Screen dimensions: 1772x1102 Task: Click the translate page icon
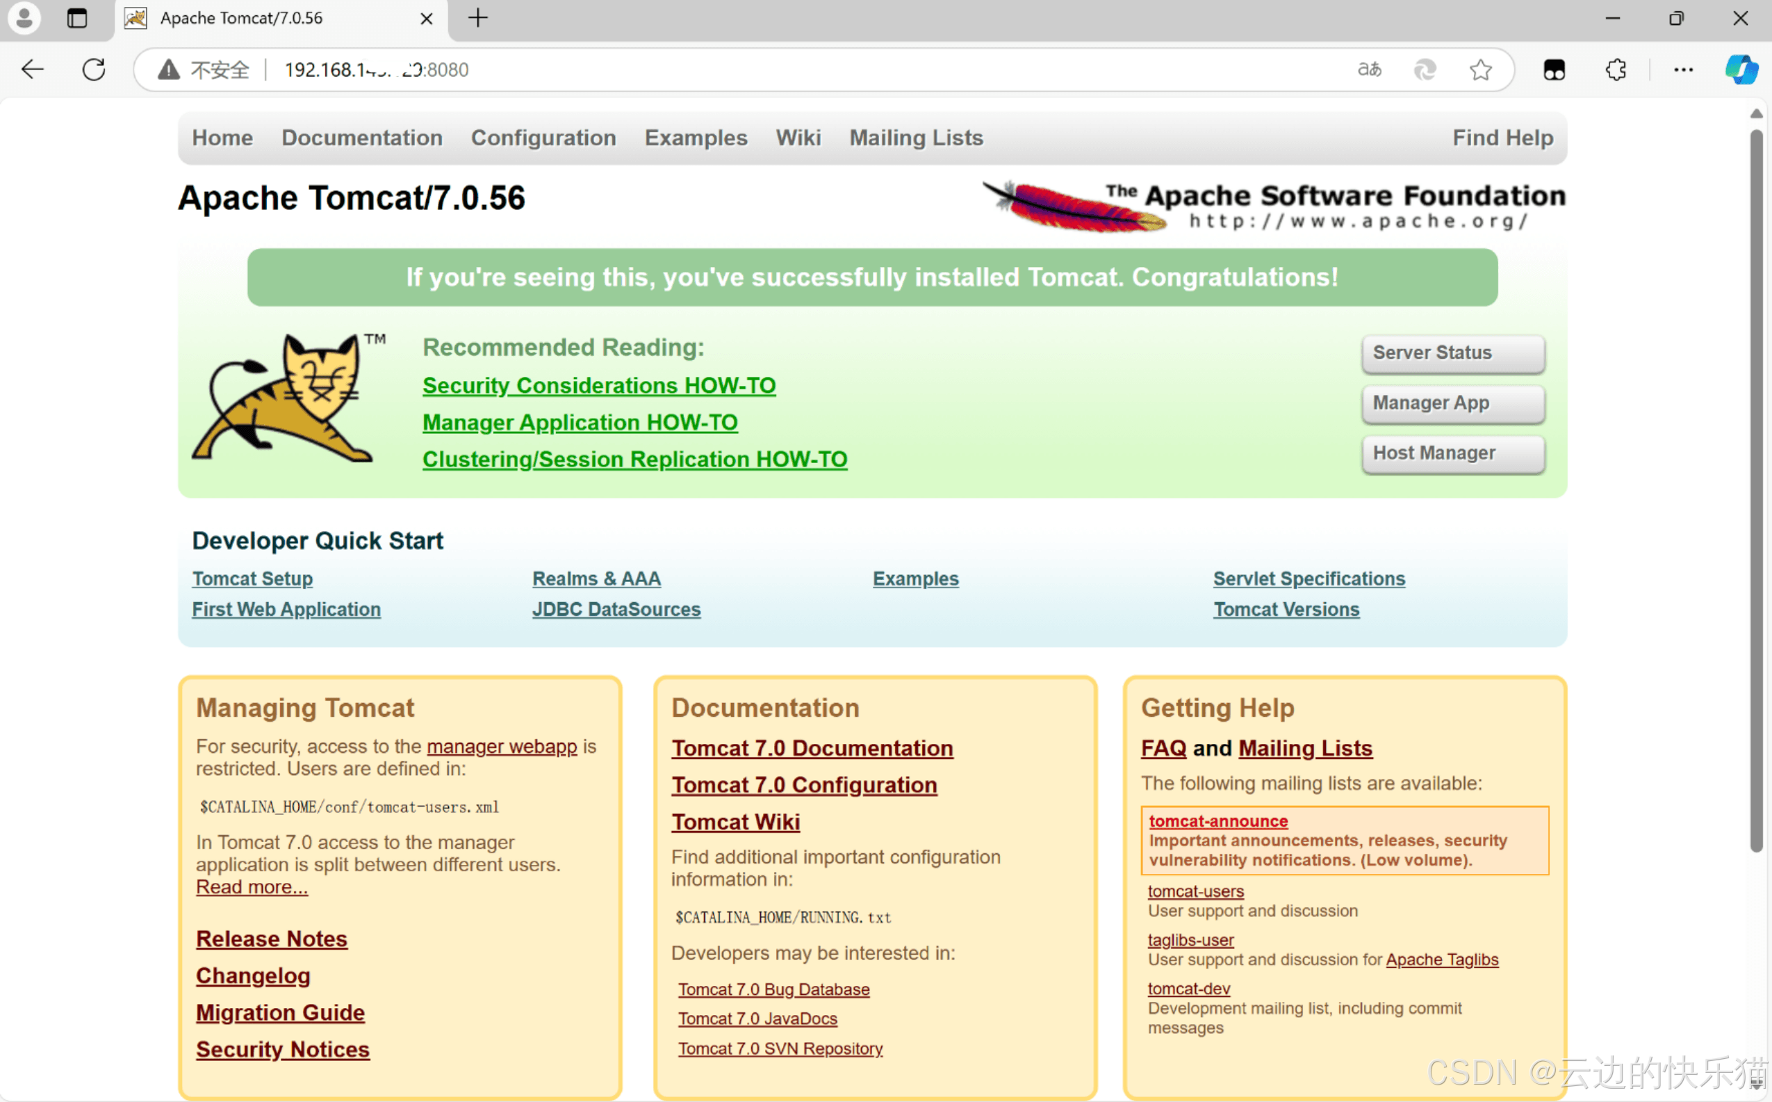[x=1369, y=70]
